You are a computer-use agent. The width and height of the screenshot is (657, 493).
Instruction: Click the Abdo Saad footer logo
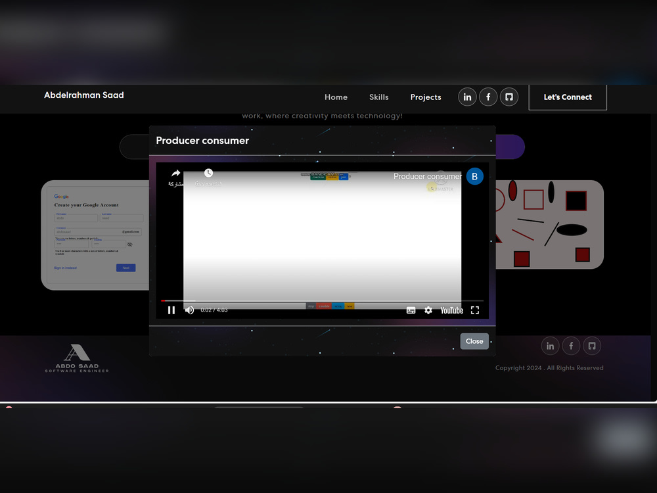pyautogui.click(x=77, y=358)
